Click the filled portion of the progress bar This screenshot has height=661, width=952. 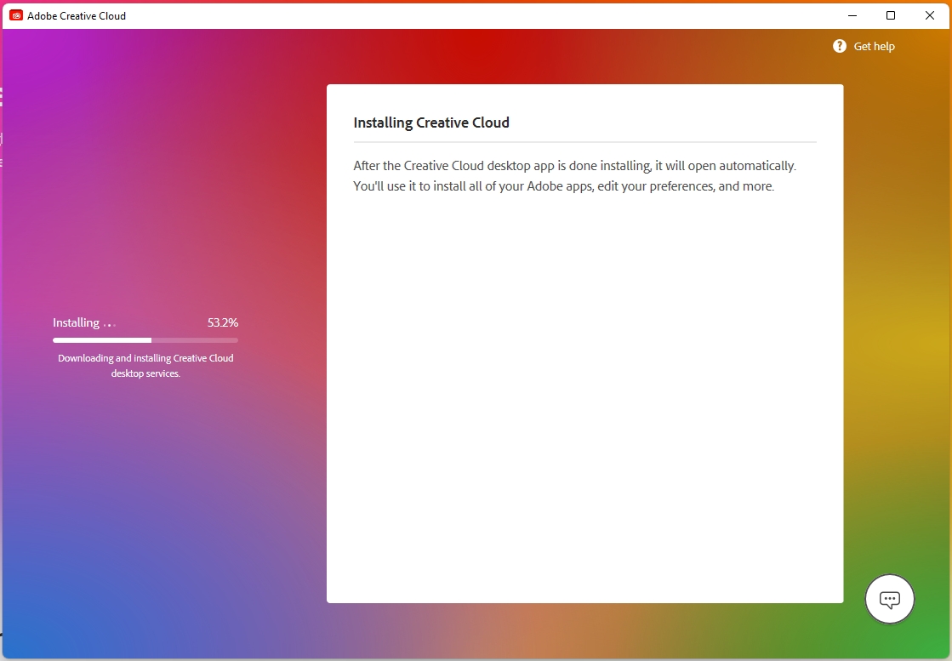pyautogui.click(x=102, y=340)
